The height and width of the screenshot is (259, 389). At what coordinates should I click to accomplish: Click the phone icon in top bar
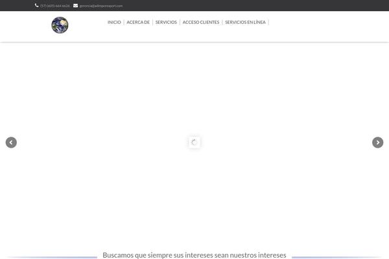pyautogui.click(x=36, y=5)
